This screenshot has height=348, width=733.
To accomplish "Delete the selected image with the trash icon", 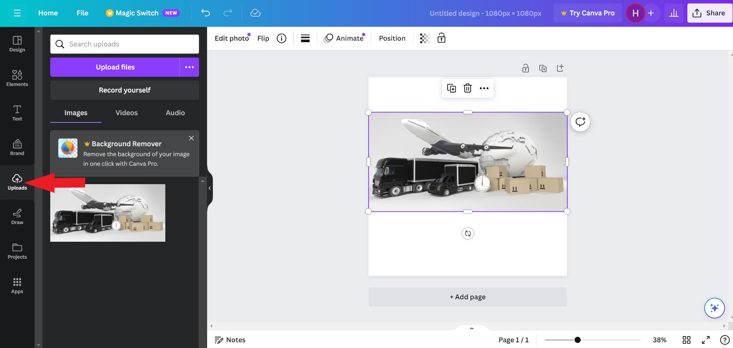I will [468, 88].
